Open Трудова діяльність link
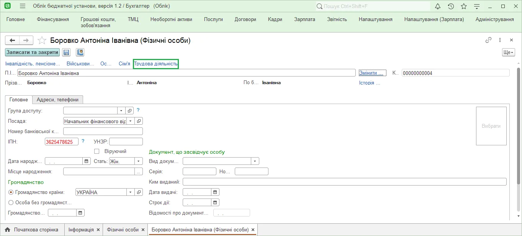This screenshot has height=236, width=522. click(x=156, y=64)
